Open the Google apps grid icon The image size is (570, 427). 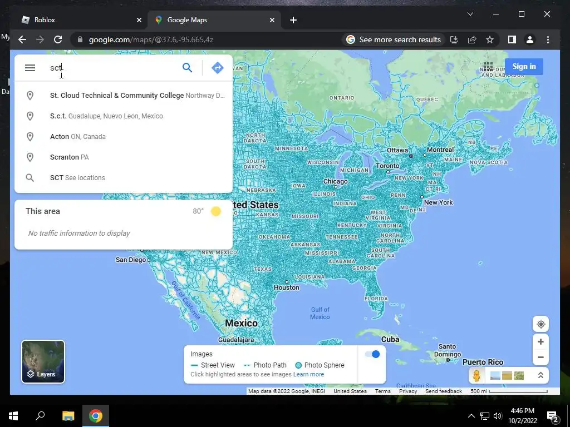tap(488, 67)
